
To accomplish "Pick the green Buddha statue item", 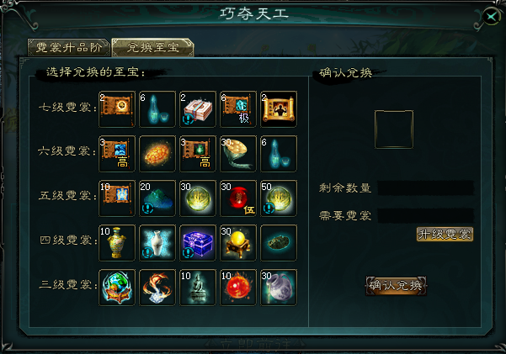I will click(198, 288).
